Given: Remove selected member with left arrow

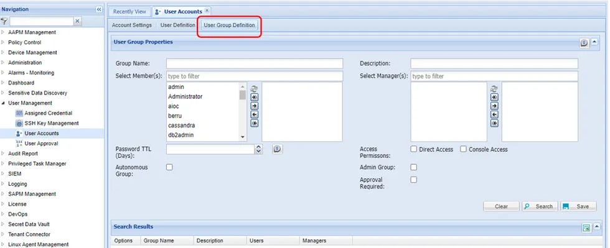Looking at the screenshot, I should (254, 114).
